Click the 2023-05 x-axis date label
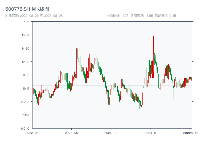The width and height of the screenshot is (213, 160). click(x=71, y=133)
